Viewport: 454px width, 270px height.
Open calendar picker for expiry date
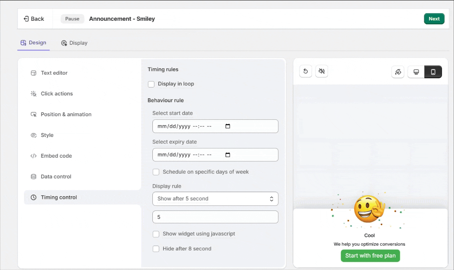tap(228, 155)
